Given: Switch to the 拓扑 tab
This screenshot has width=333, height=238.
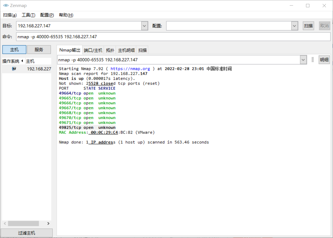Looking at the screenshot, I should coord(110,50).
